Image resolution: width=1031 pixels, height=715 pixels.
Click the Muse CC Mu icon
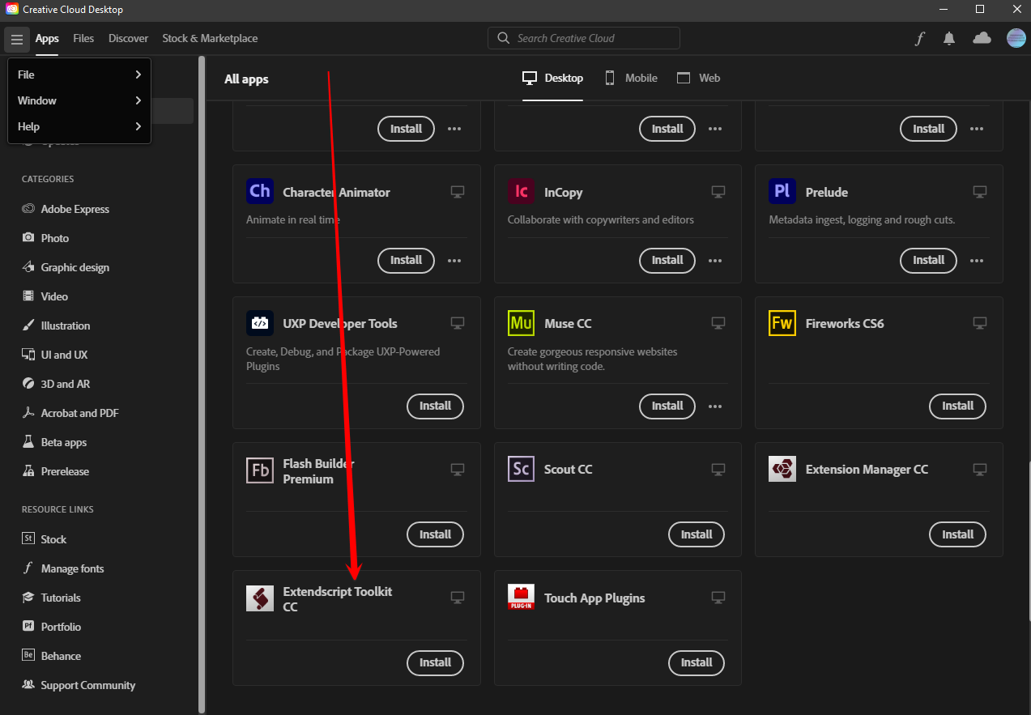(521, 322)
